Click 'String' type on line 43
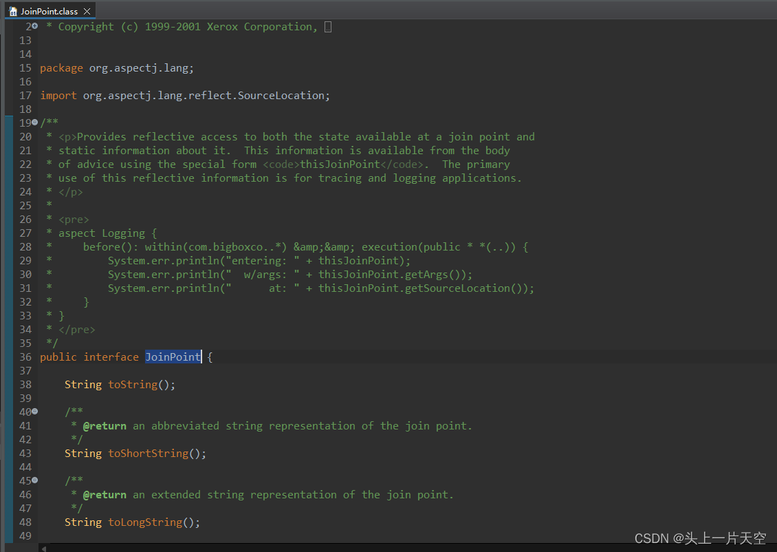The height and width of the screenshot is (552, 777). click(x=83, y=454)
